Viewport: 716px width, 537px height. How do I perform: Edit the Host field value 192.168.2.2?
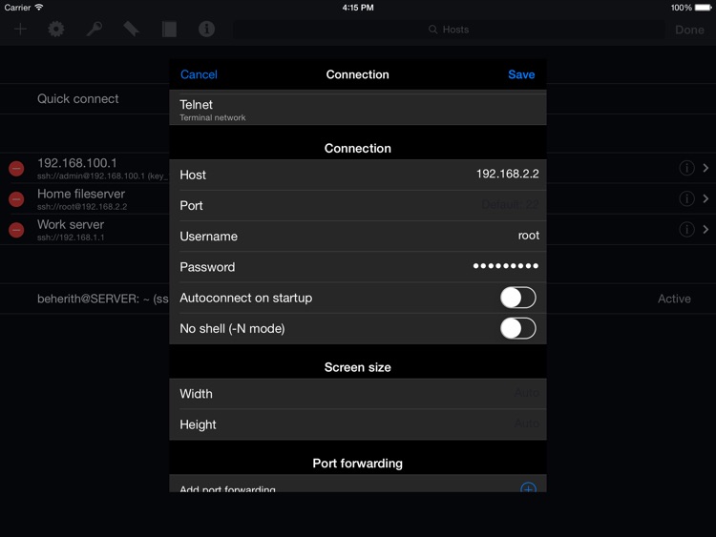[507, 174]
